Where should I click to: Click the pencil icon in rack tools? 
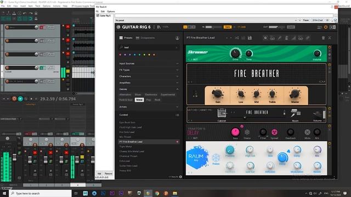[x=279, y=38]
